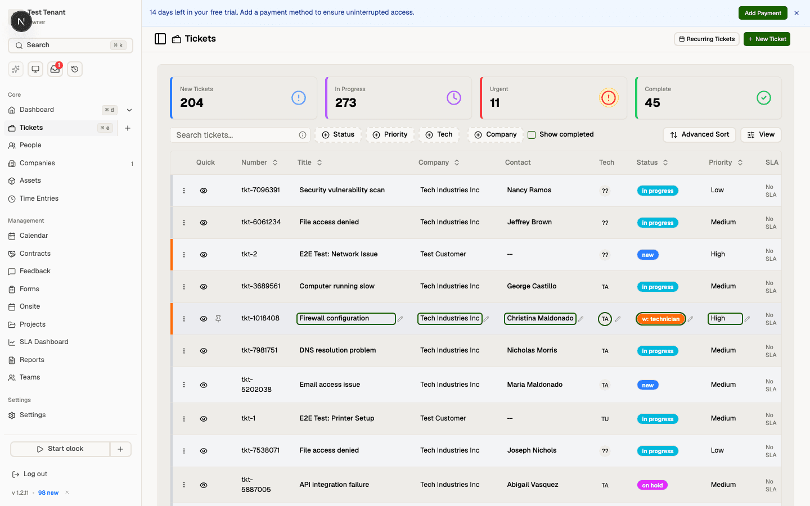Navigate to Companies in the sidebar

[38, 162]
